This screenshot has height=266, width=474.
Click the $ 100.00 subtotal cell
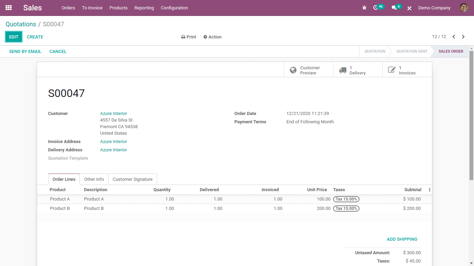[x=412, y=199]
